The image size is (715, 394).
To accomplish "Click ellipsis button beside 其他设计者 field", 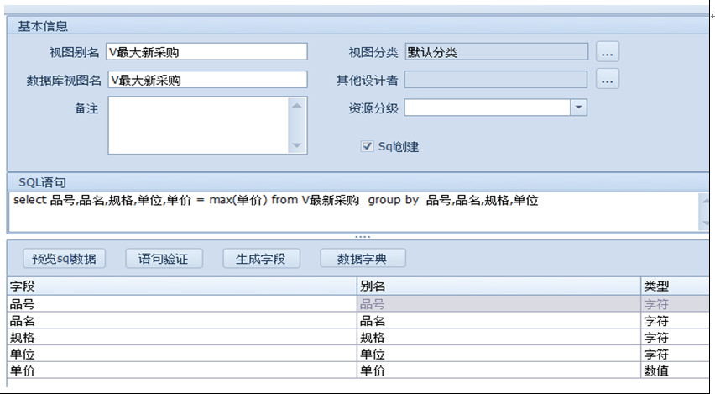I will [x=608, y=80].
